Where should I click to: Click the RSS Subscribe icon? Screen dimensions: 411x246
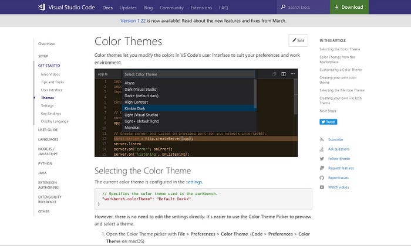(322, 139)
